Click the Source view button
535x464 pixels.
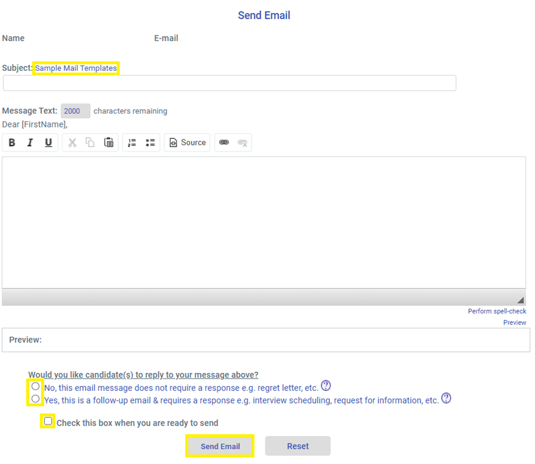(x=187, y=143)
